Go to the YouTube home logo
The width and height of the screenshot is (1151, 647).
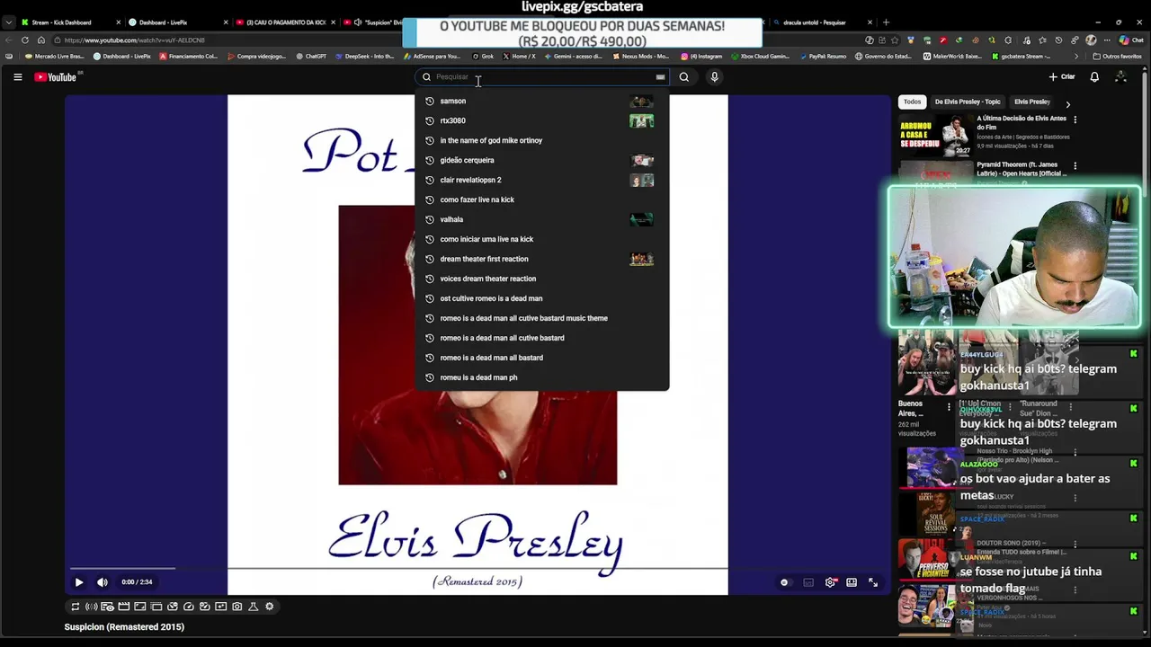(56, 77)
